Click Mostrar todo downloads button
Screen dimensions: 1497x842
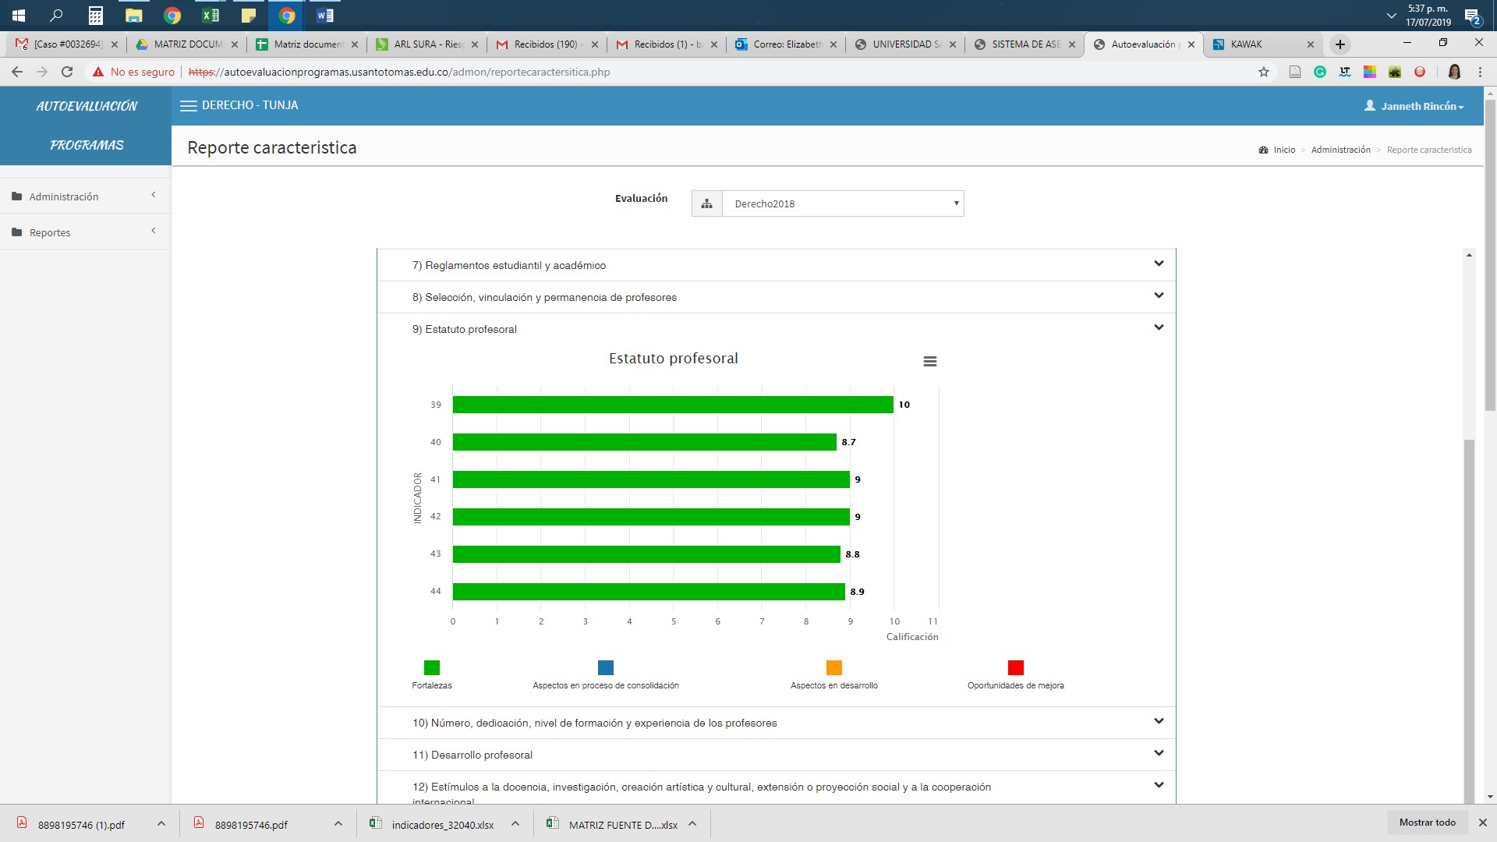1427,823
